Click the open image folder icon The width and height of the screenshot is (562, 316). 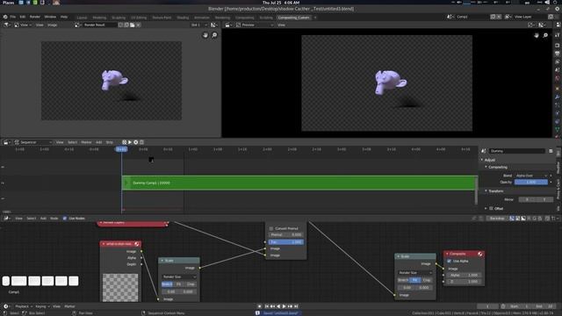click(133, 25)
